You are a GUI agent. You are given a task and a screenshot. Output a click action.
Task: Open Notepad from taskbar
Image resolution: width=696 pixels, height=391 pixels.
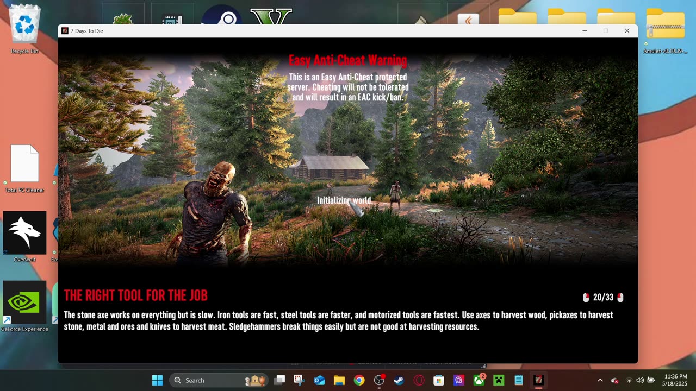518,380
